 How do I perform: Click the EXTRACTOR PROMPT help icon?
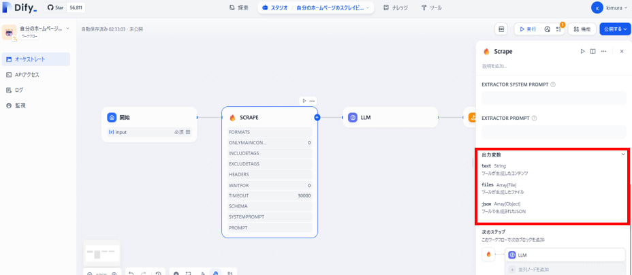click(534, 118)
